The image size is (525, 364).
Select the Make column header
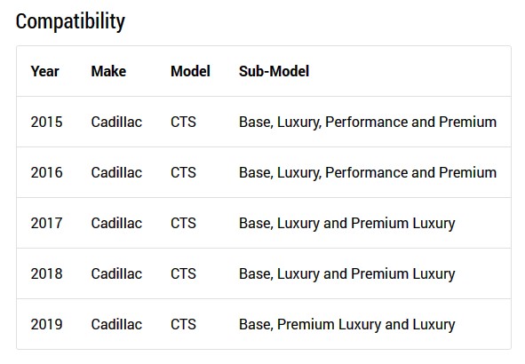click(x=108, y=71)
